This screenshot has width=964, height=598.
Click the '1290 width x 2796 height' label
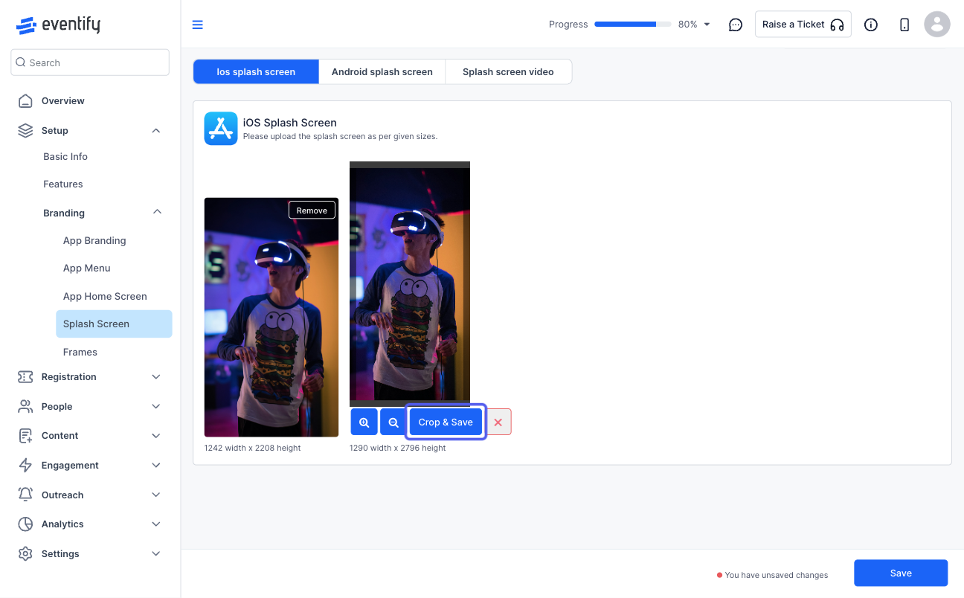[x=398, y=448]
